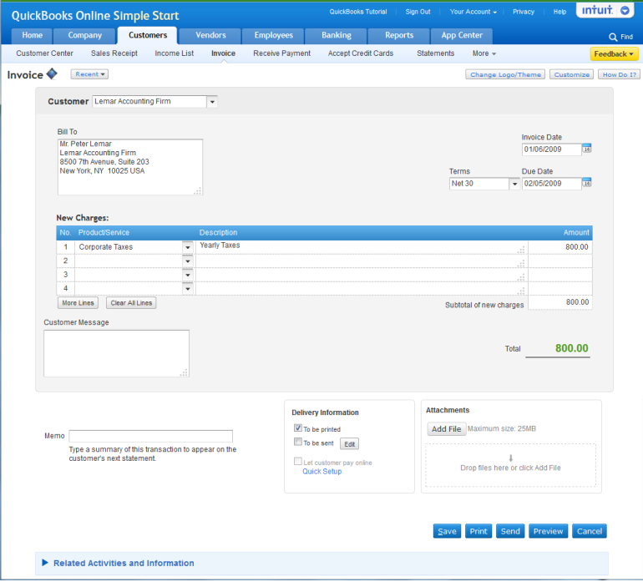
Task: Click the Preview button
Action: point(549,531)
